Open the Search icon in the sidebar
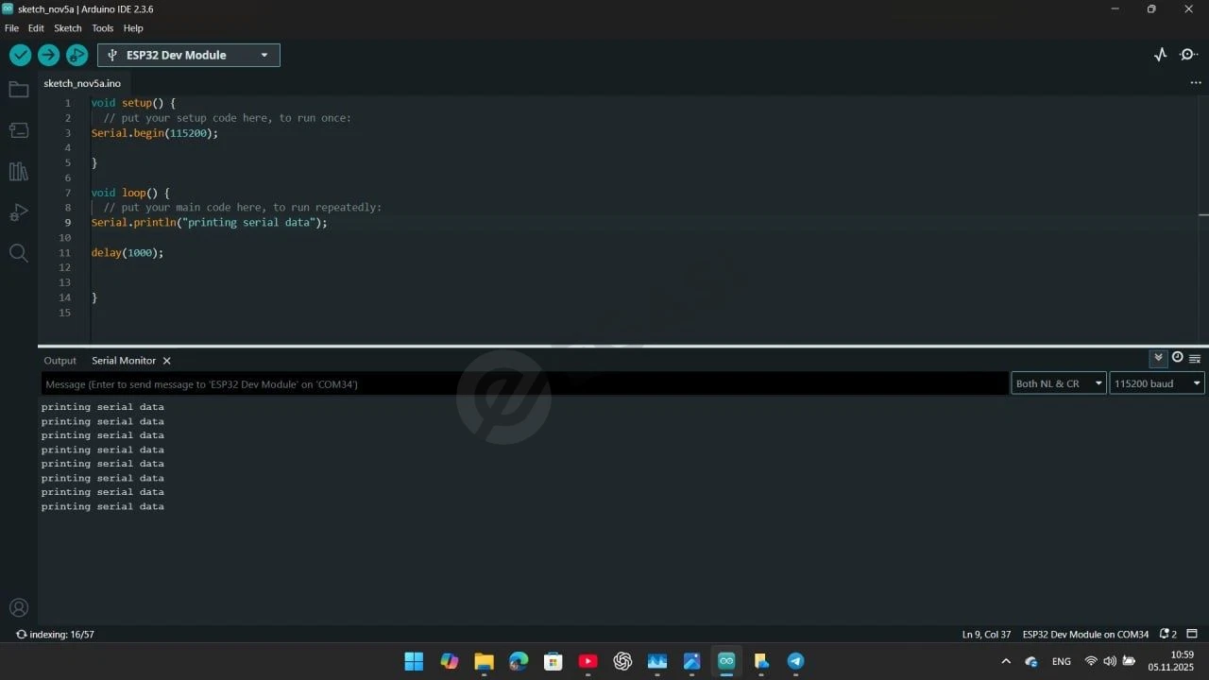This screenshot has height=680, width=1209. tap(18, 252)
